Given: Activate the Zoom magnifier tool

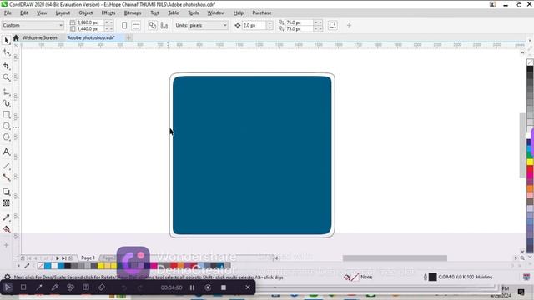Looking at the screenshot, I should (x=7, y=77).
